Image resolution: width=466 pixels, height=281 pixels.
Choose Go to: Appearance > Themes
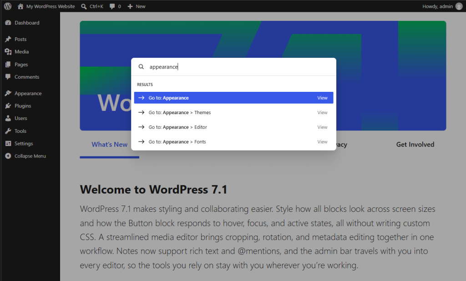[233, 112]
